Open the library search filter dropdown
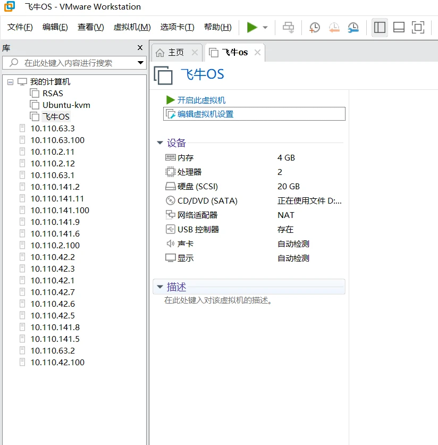The image size is (438, 445). click(140, 63)
